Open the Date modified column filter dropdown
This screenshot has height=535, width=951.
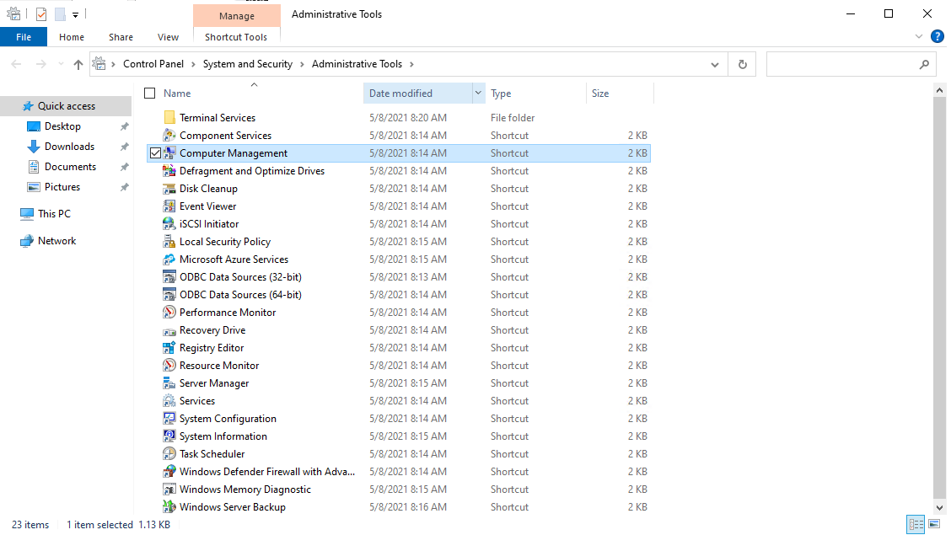(x=478, y=94)
